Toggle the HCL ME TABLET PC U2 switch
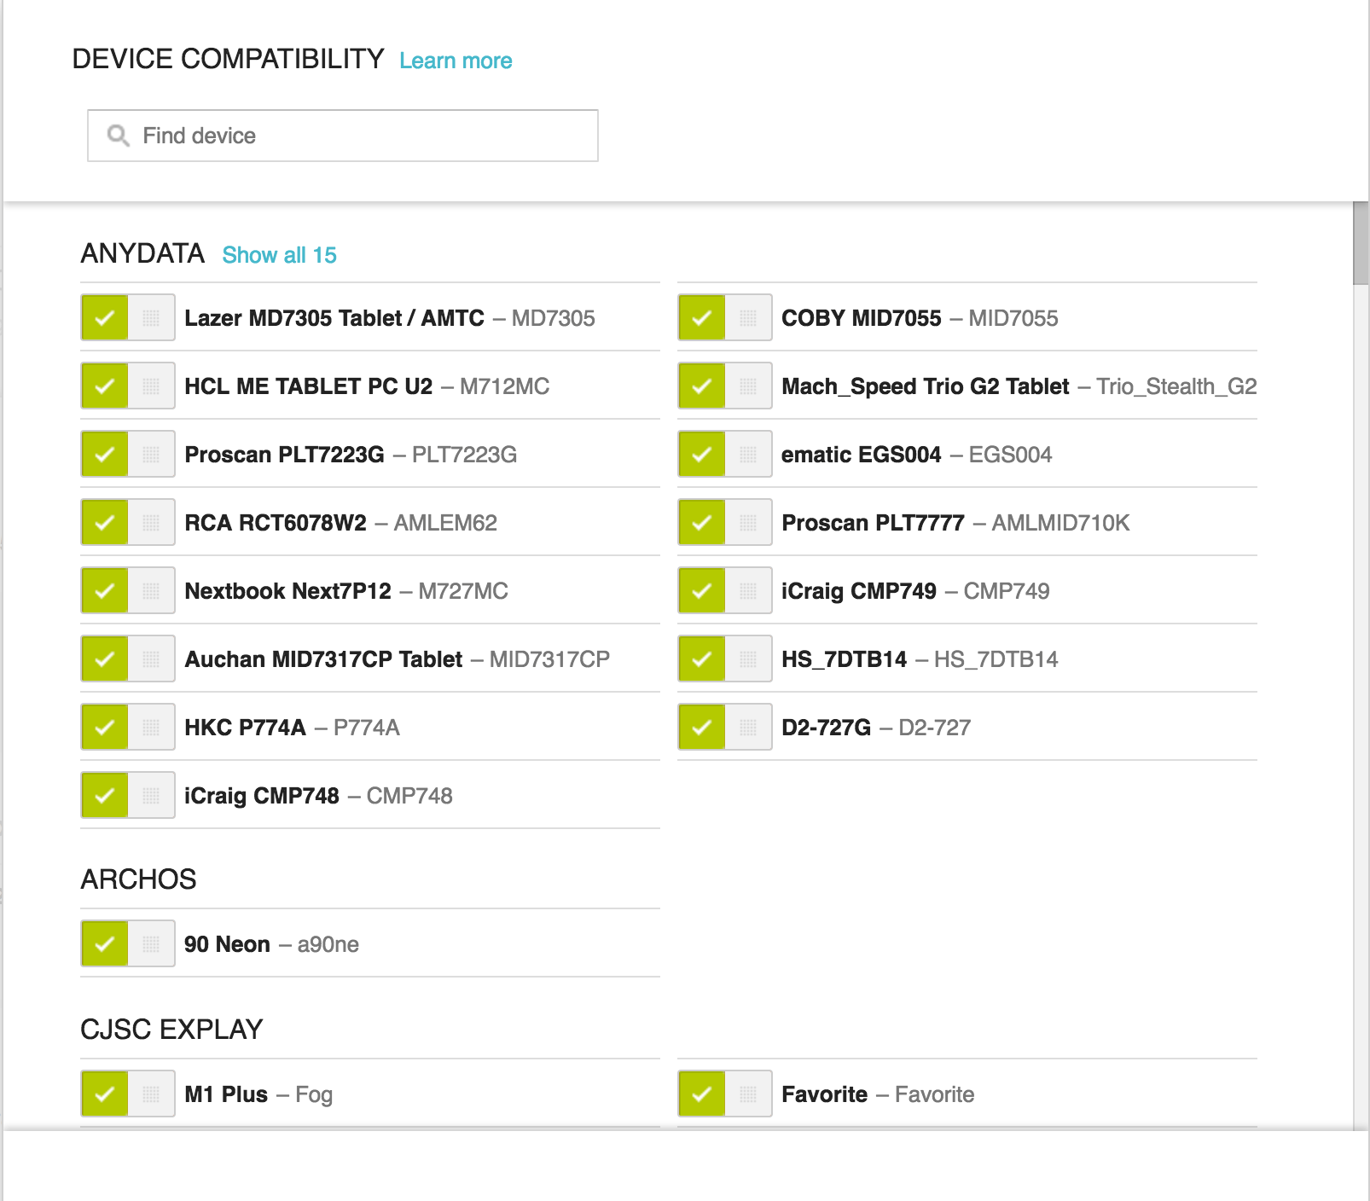The image size is (1370, 1201). tap(128, 386)
